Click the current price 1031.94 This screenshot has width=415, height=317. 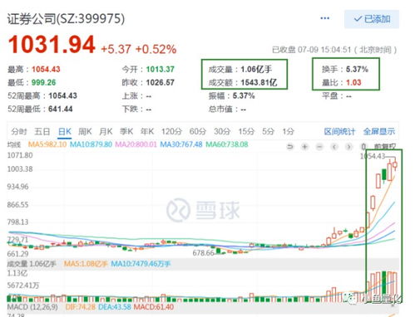pos(52,45)
